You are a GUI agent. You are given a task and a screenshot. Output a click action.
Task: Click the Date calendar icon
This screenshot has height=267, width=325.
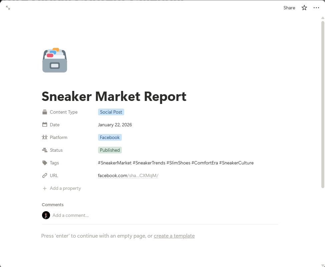45,125
